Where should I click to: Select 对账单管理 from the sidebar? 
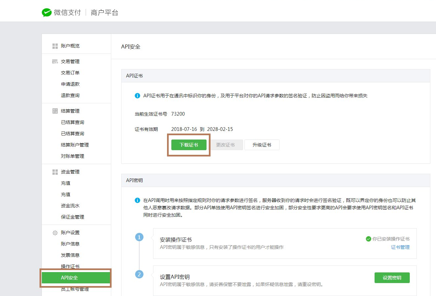(x=72, y=156)
